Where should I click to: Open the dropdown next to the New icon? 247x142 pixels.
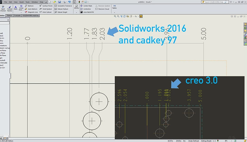click(x=52, y=2)
